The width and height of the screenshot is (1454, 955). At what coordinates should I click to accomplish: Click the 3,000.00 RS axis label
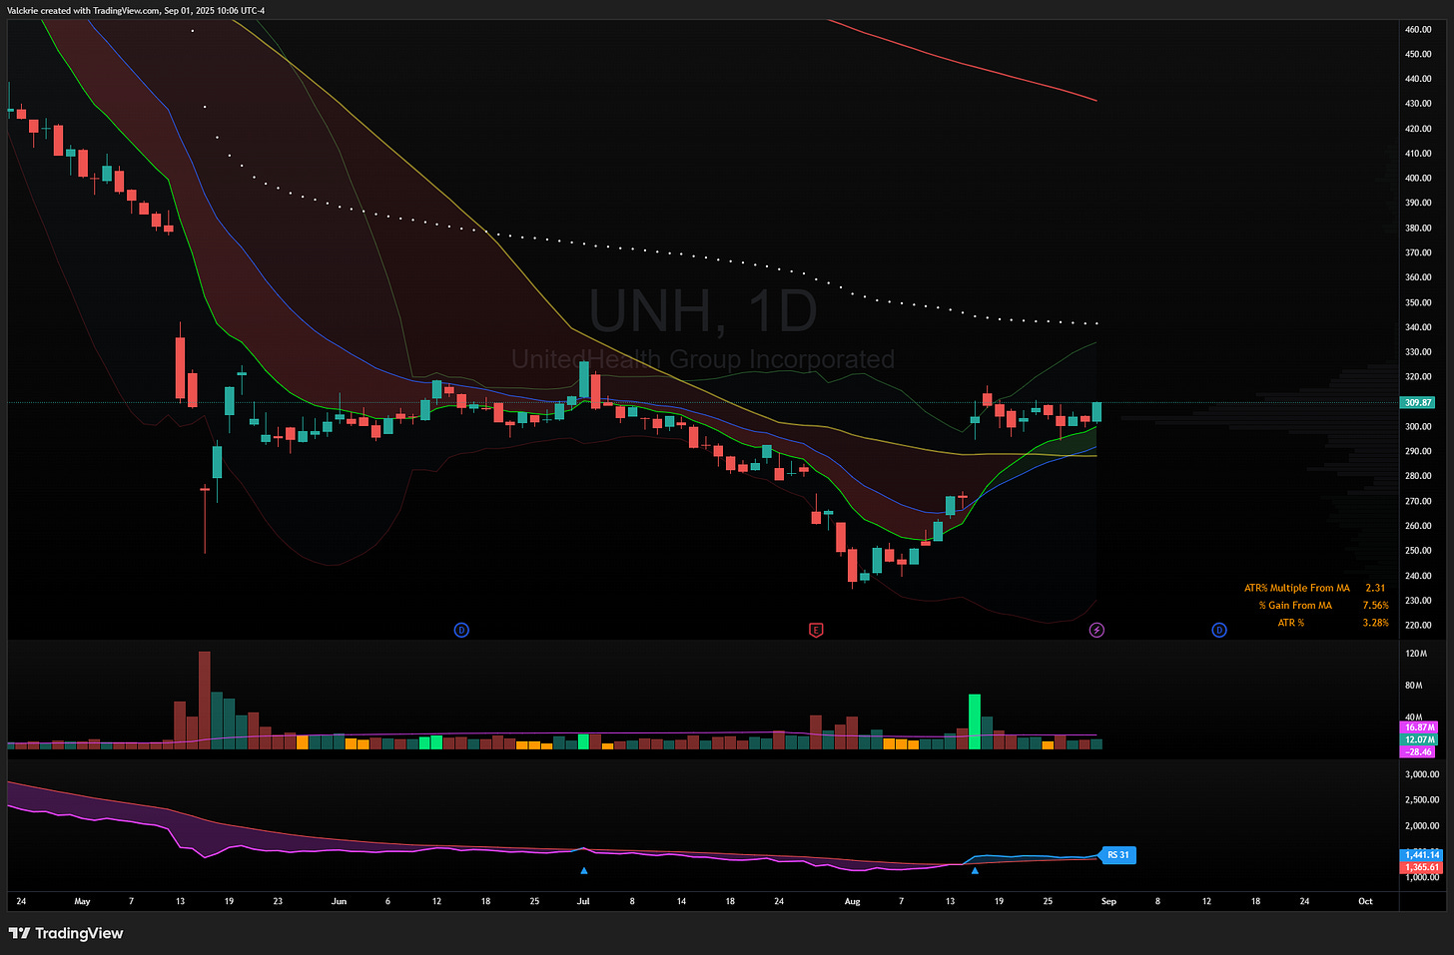[x=1422, y=774]
